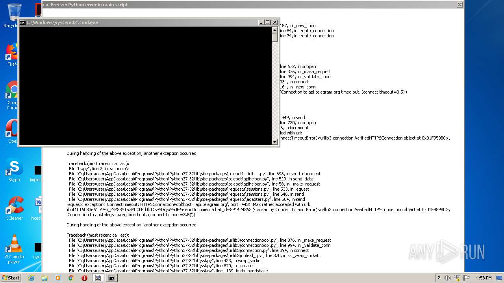Open the volume control in the system tray
504x283 pixels.
448,278
